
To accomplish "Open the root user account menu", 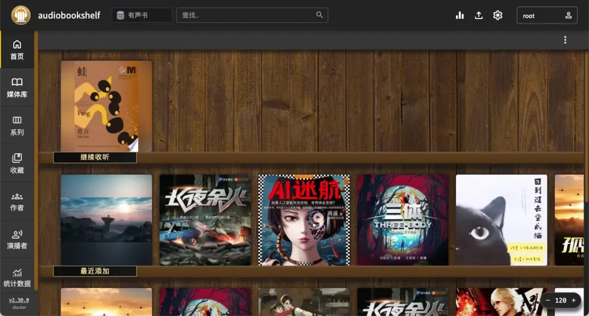I will tap(546, 15).
